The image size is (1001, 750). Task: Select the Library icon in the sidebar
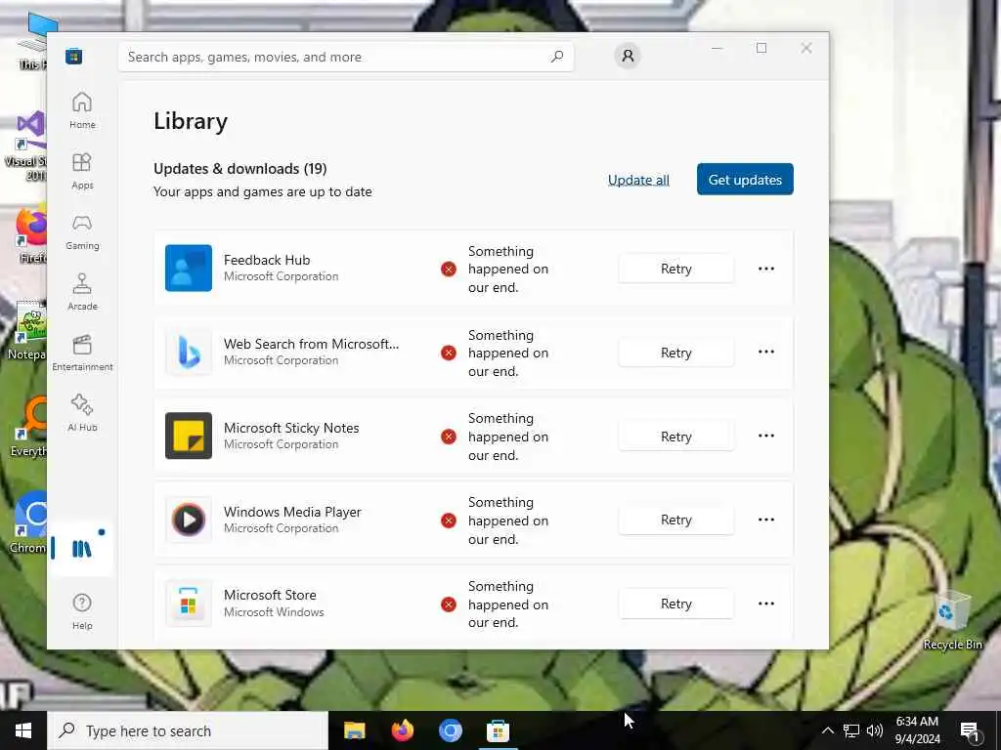(82, 549)
